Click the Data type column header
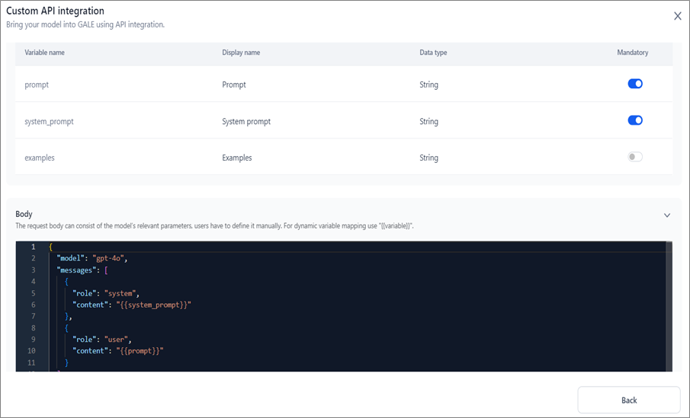 pos(433,53)
